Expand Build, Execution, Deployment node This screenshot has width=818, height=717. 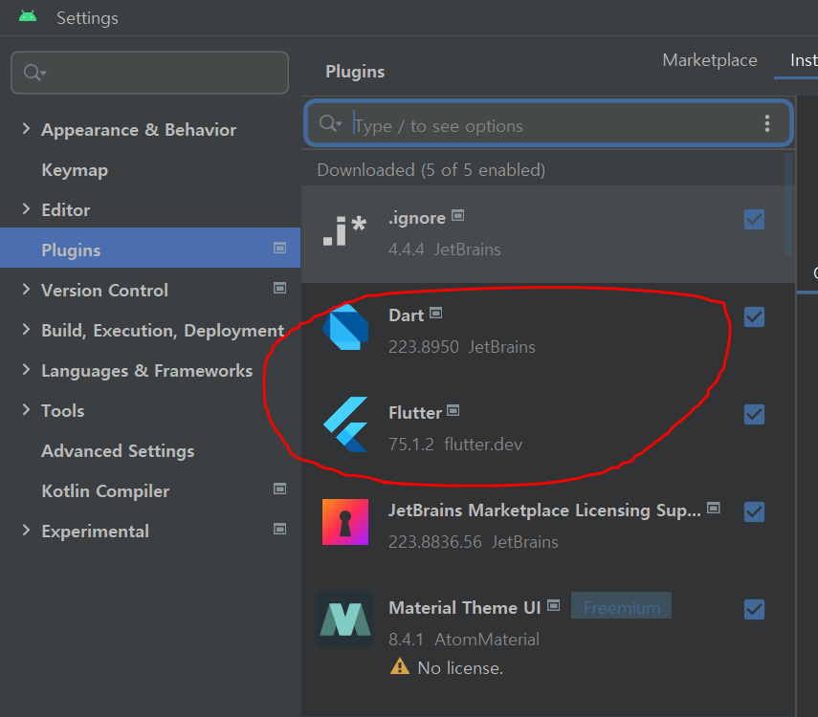click(x=26, y=330)
